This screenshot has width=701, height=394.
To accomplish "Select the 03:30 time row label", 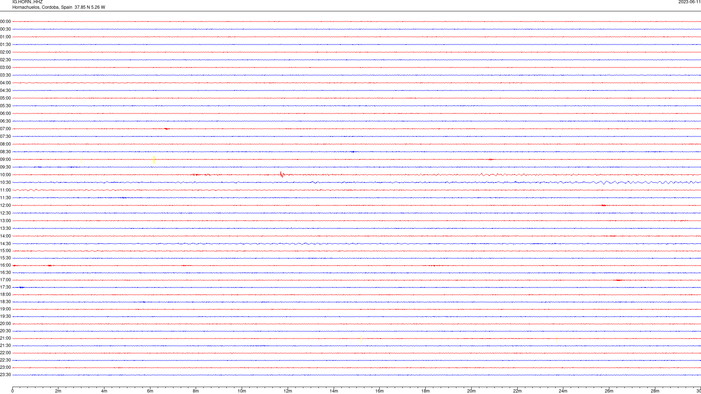I will click(x=5, y=75).
